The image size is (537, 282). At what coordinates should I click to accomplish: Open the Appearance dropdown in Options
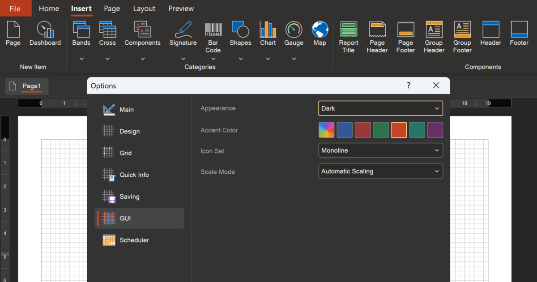click(x=380, y=108)
